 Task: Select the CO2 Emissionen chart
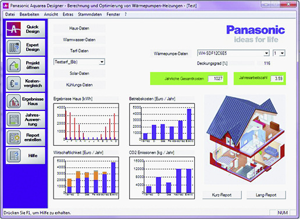(x=162, y=178)
